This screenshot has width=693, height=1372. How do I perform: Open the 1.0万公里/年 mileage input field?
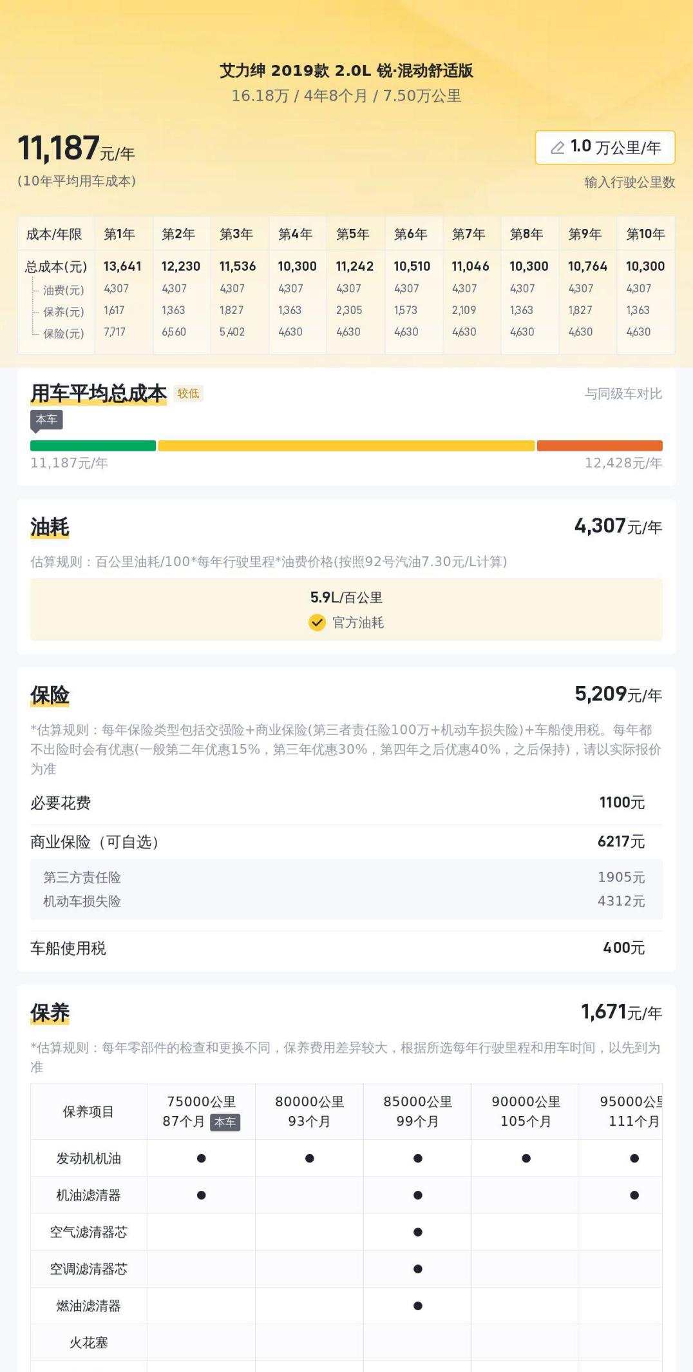click(605, 148)
